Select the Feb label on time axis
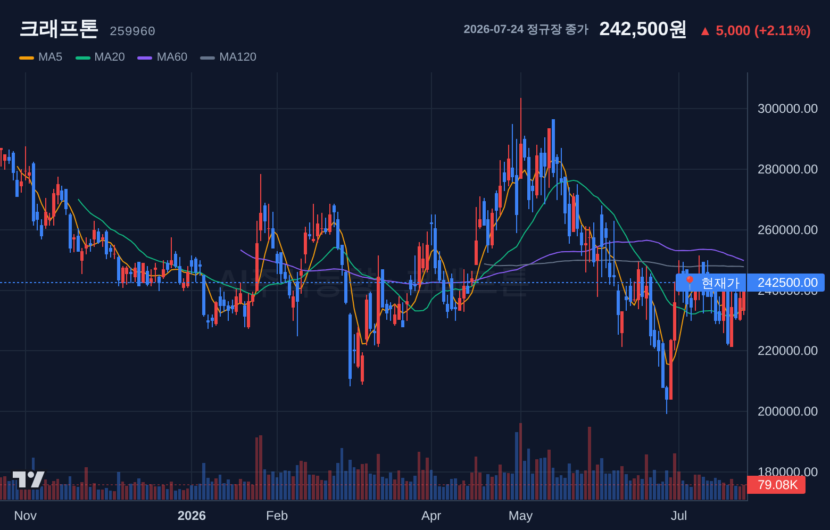 (x=277, y=516)
